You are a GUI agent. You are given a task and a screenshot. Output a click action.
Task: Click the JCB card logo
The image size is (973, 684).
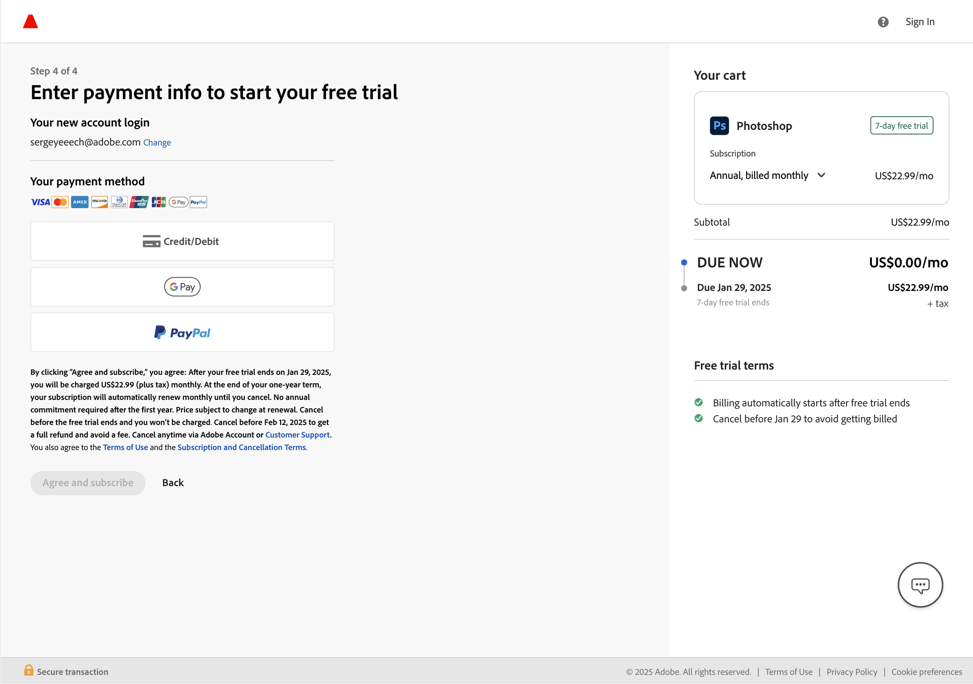(159, 202)
